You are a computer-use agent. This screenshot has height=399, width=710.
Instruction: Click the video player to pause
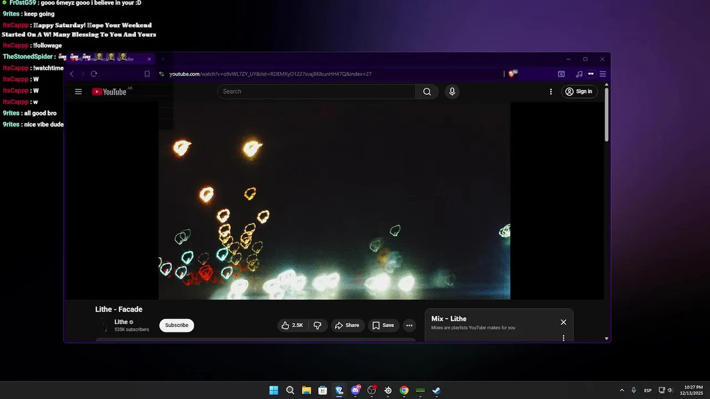point(334,201)
